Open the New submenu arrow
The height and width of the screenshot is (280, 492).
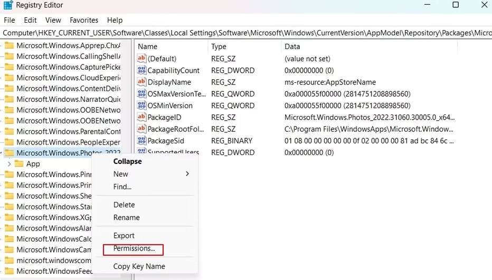[187, 173]
